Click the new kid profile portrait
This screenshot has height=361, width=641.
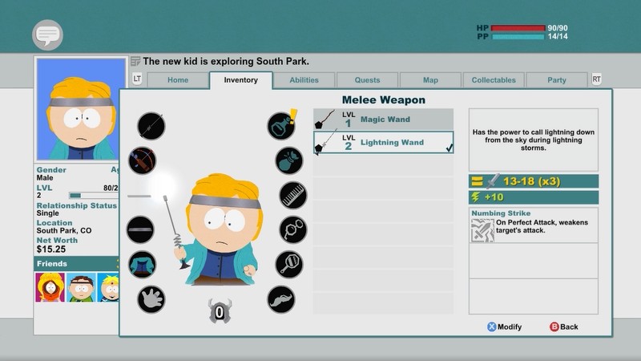pyautogui.click(x=81, y=109)
